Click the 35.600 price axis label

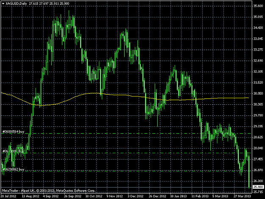(x=258, y=6)
